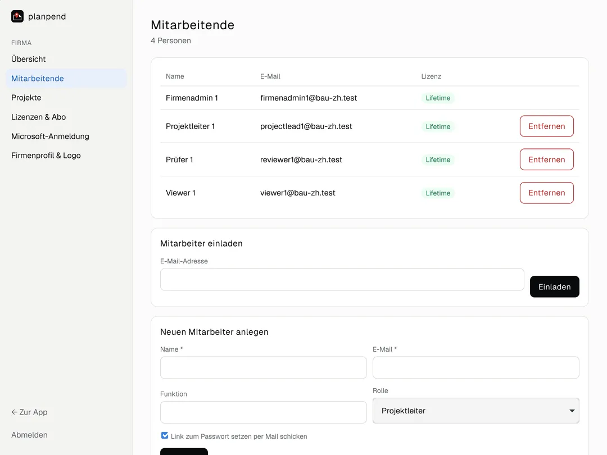Click the projectlead1@bau-zh.test email
Image resolution: width=607 pixels, height=455 pixels.
point(306,126)
